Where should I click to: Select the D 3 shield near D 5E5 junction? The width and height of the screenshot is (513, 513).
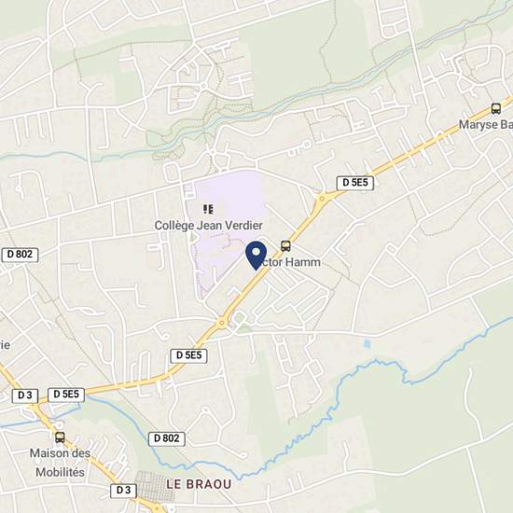pyautogui.click(x=25, y=395)
